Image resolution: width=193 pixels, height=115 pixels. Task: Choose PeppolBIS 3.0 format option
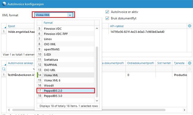66,96
